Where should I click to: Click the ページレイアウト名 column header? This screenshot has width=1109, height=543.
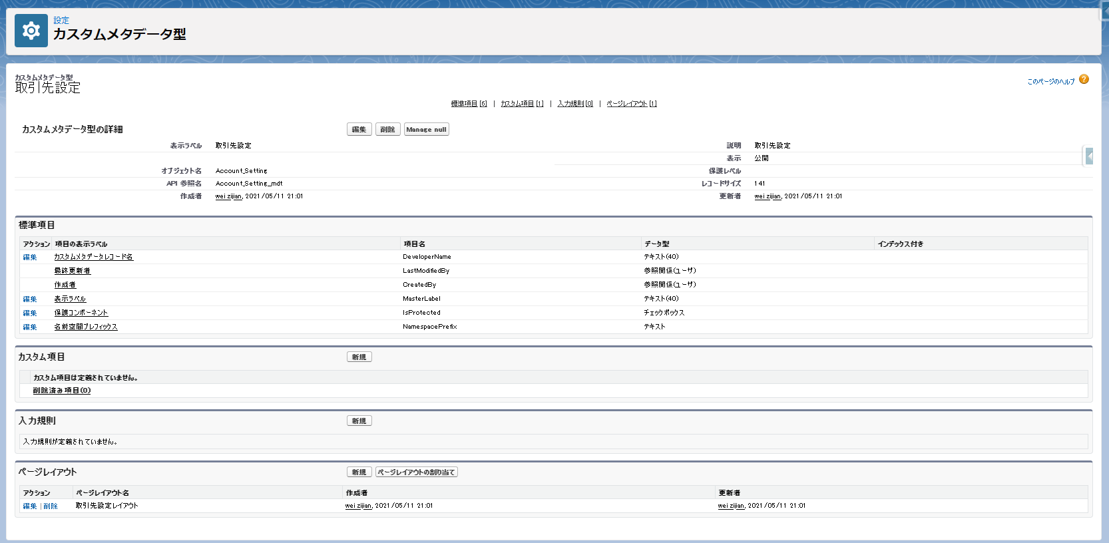[x=103, y=493]
